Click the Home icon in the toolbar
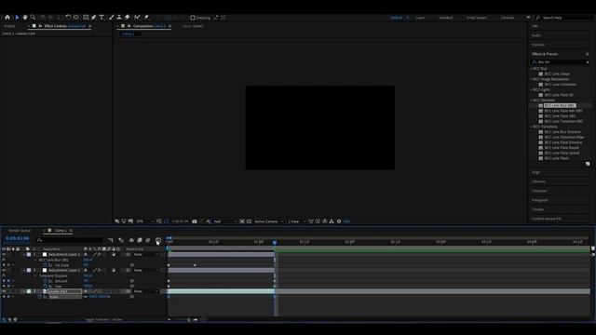 click(x=7, y=18)
